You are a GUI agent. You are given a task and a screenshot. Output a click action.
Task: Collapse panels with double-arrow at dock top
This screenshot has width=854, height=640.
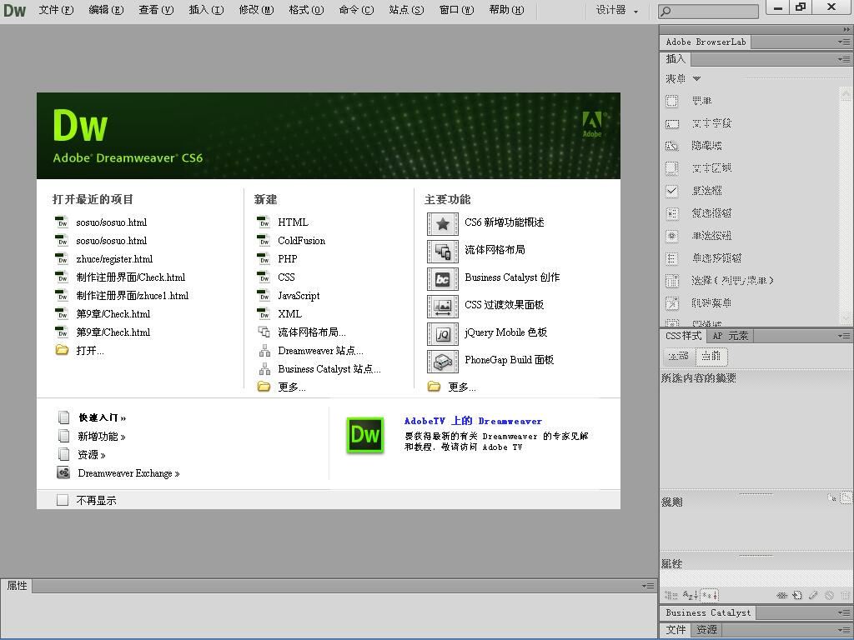[x=846, y=29]
